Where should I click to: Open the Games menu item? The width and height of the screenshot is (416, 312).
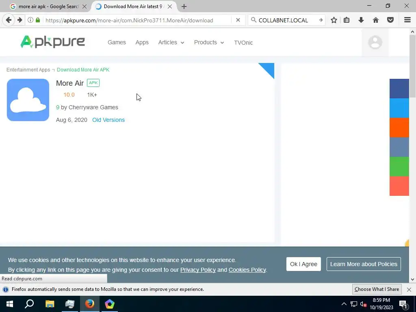[x=117, y=42]
